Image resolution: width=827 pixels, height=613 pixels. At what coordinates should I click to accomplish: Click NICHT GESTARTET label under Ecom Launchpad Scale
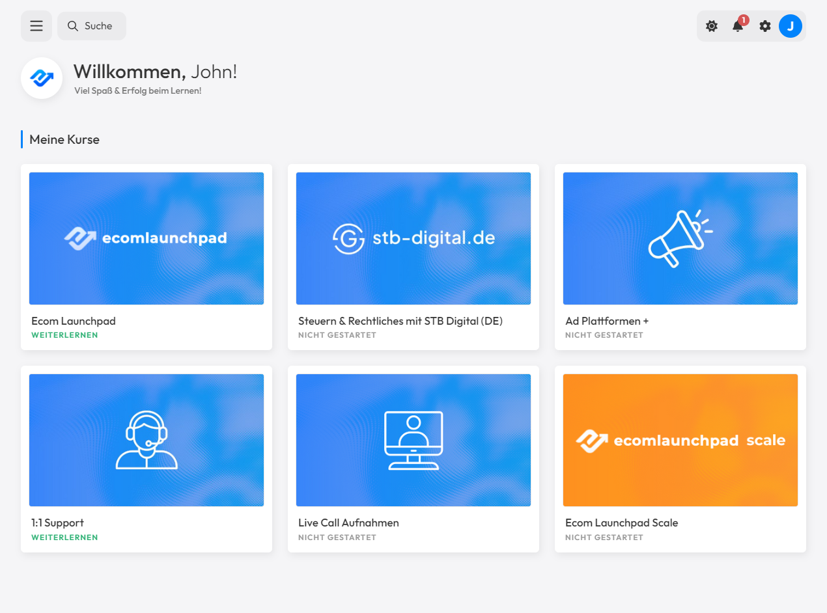[604, 538]
